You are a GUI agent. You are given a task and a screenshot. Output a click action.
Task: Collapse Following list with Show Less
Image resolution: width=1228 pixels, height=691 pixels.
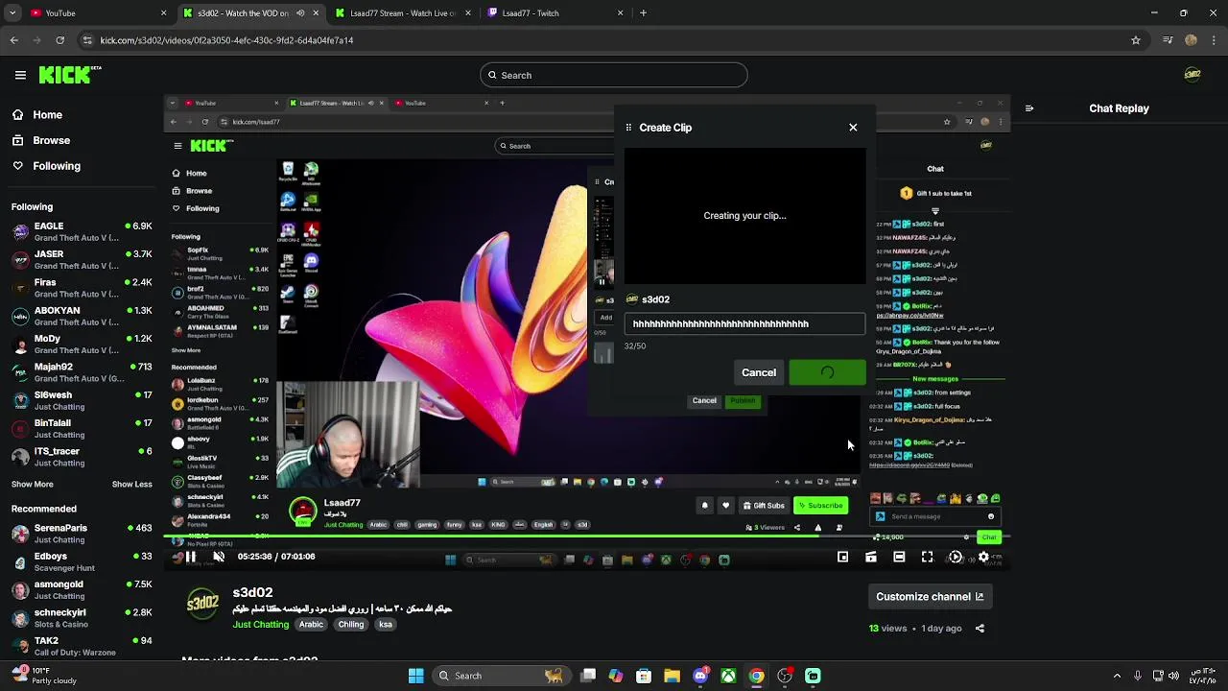[x=131, y=485]
